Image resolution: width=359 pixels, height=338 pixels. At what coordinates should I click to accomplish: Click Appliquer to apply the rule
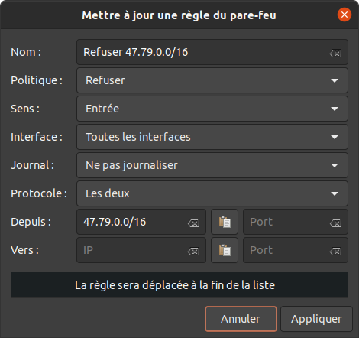coord(316,319)
